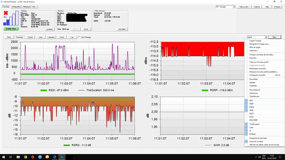Click the red X disconnected status icon
Image resolution: width=285 pixels, height=160 pixels.
pos(6,13)
